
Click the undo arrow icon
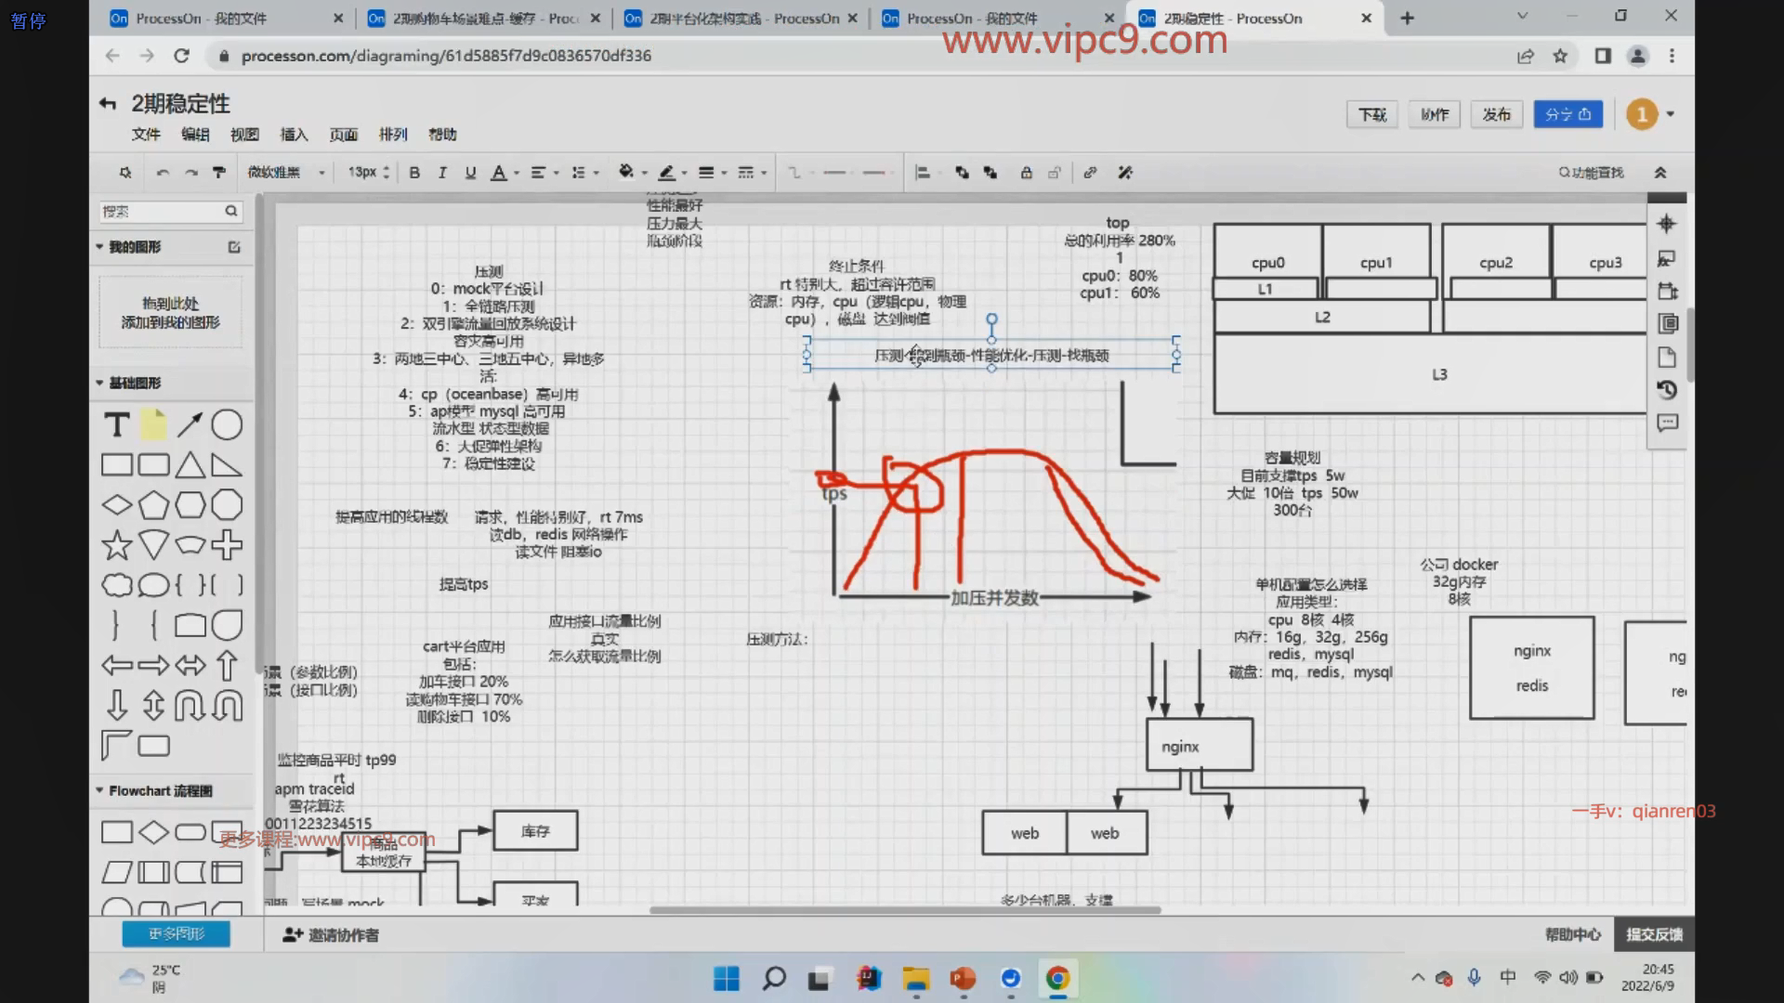[163, 173]
